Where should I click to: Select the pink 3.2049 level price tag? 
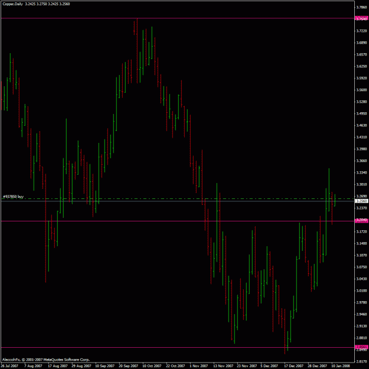(x=361, y=220)
